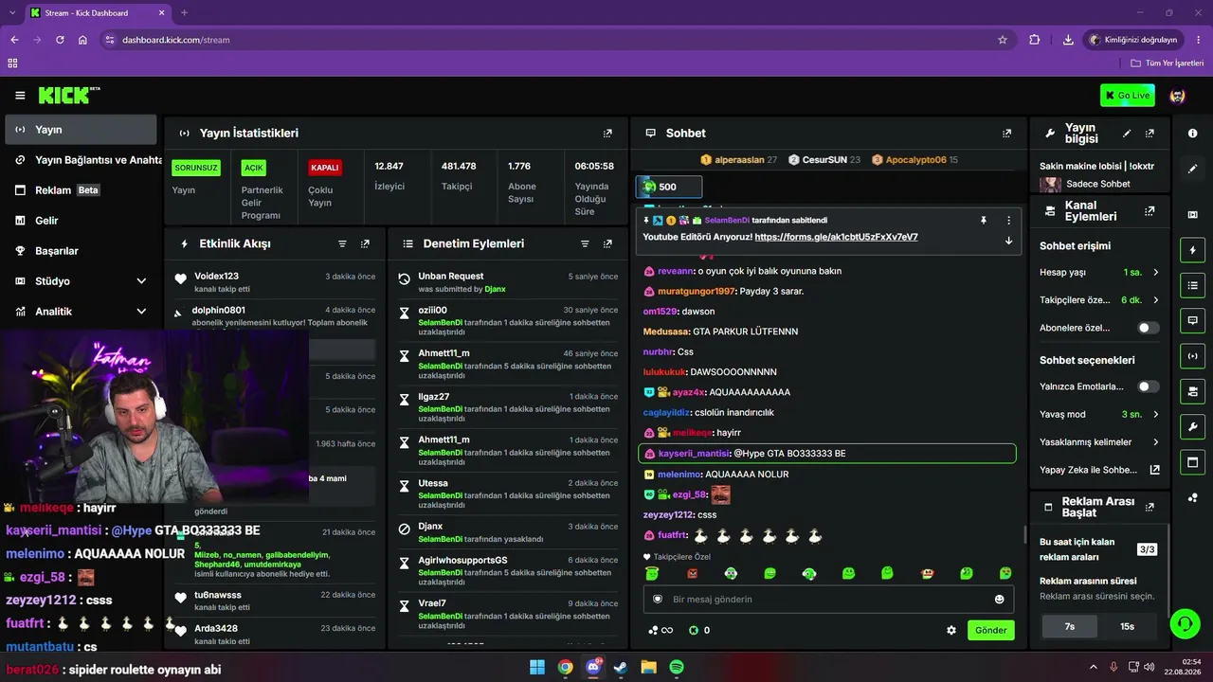
Task: Click username kayserii_mantisi in chat
Action: point(694,454)
